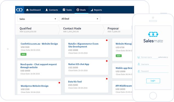Click the Deals target icon
This screenshot has height=102, width=174.
(78, 10)
